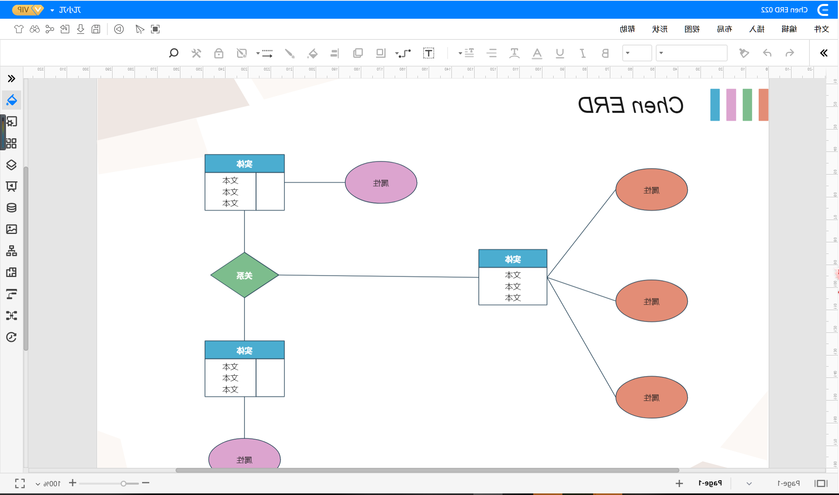Open the grid components side panel icon
The image size is (839, 495).
tap(12, 143)
